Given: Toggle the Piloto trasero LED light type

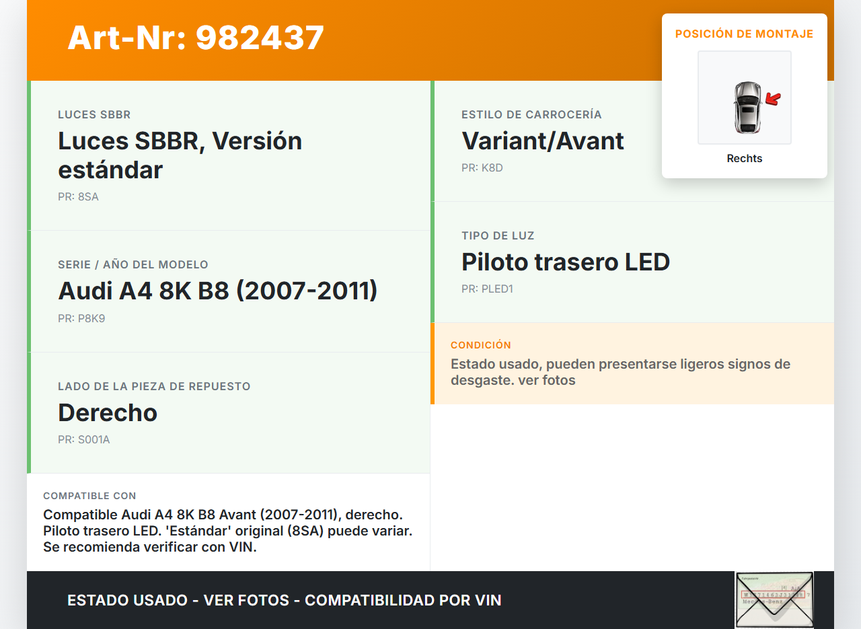Looking at the screenshot, I should coord(565,262).
